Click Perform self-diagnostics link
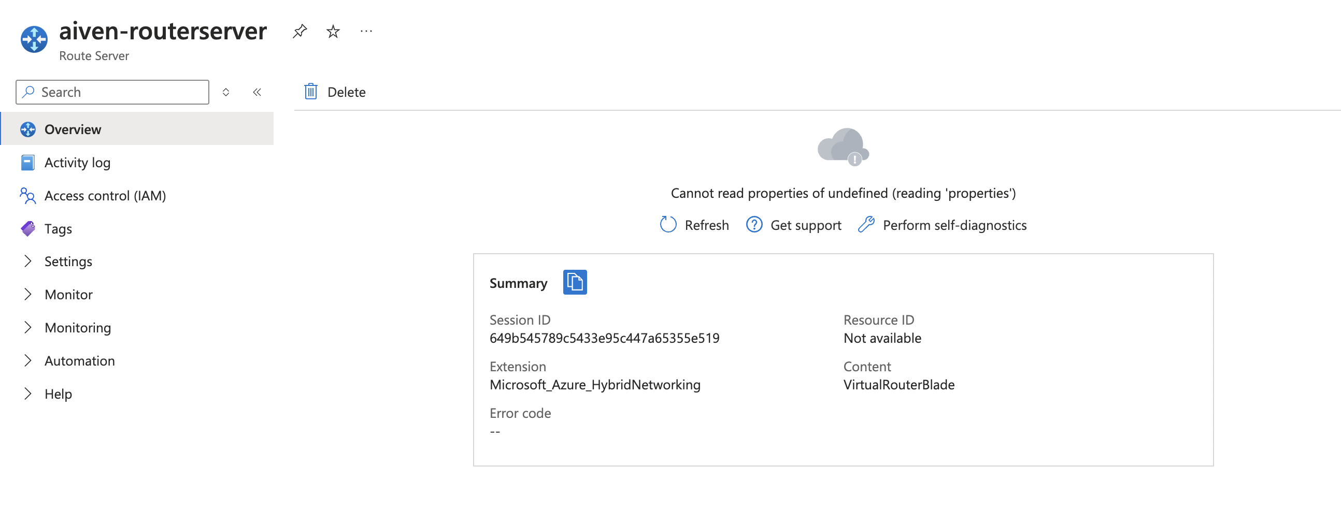The width and height of the screenshot is (1341, 524). point(954,225)
